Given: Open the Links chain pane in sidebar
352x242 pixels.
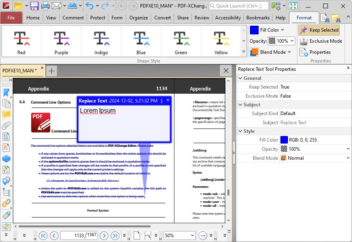Looking at the screenshot, I should (x=6, y=203).
